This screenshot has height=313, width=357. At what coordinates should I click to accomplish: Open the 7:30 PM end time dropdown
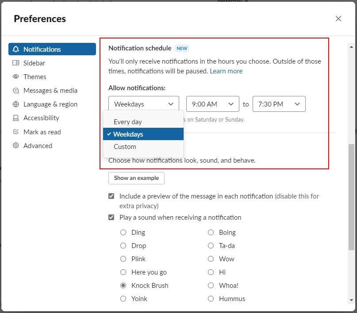tap(279, 103)
